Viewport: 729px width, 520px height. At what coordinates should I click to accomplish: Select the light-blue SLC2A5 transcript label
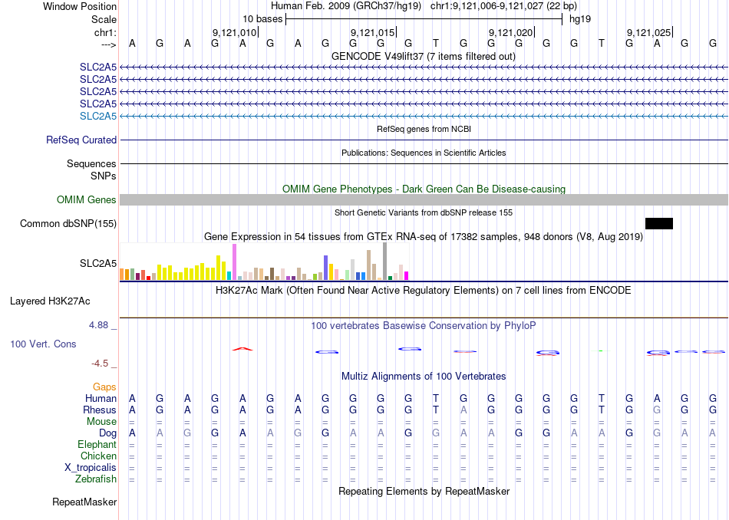tap(98, 116)
